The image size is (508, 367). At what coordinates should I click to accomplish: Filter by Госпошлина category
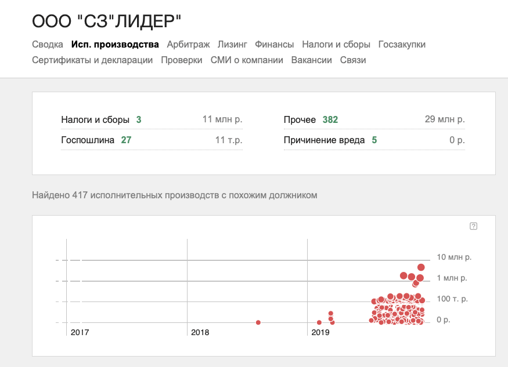click(x=152, y=140)
